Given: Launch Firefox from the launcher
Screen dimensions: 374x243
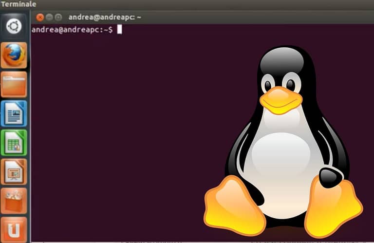Looking at the screenshot, I should click(x=14, y=56).
